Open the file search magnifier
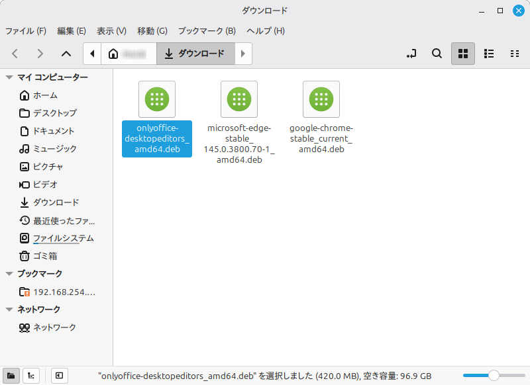The image size is (530, 385). point(437,54)
